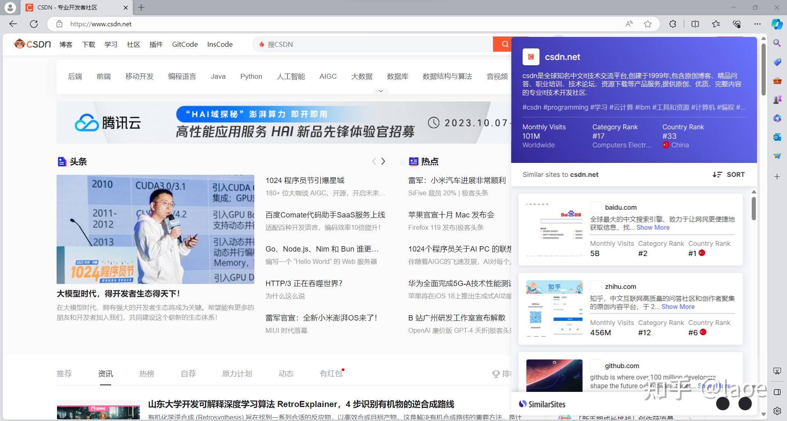This screenshot has width=787, height=421.
Task: Click the SimilarSites list scrollbar
Action: (x=754, y=208)
